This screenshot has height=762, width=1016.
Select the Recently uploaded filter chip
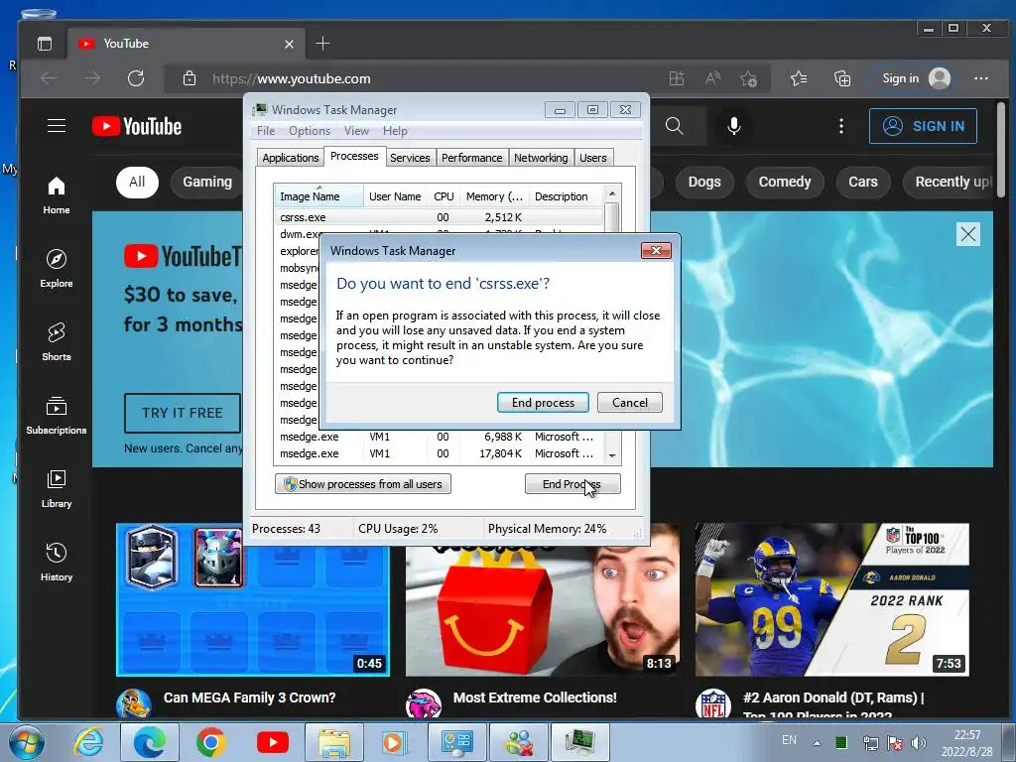coord(950,183)
